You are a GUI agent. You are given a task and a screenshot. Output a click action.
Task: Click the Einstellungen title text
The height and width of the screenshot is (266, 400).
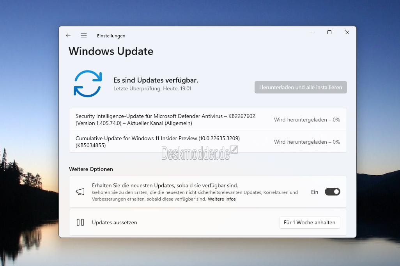[111, 36]
